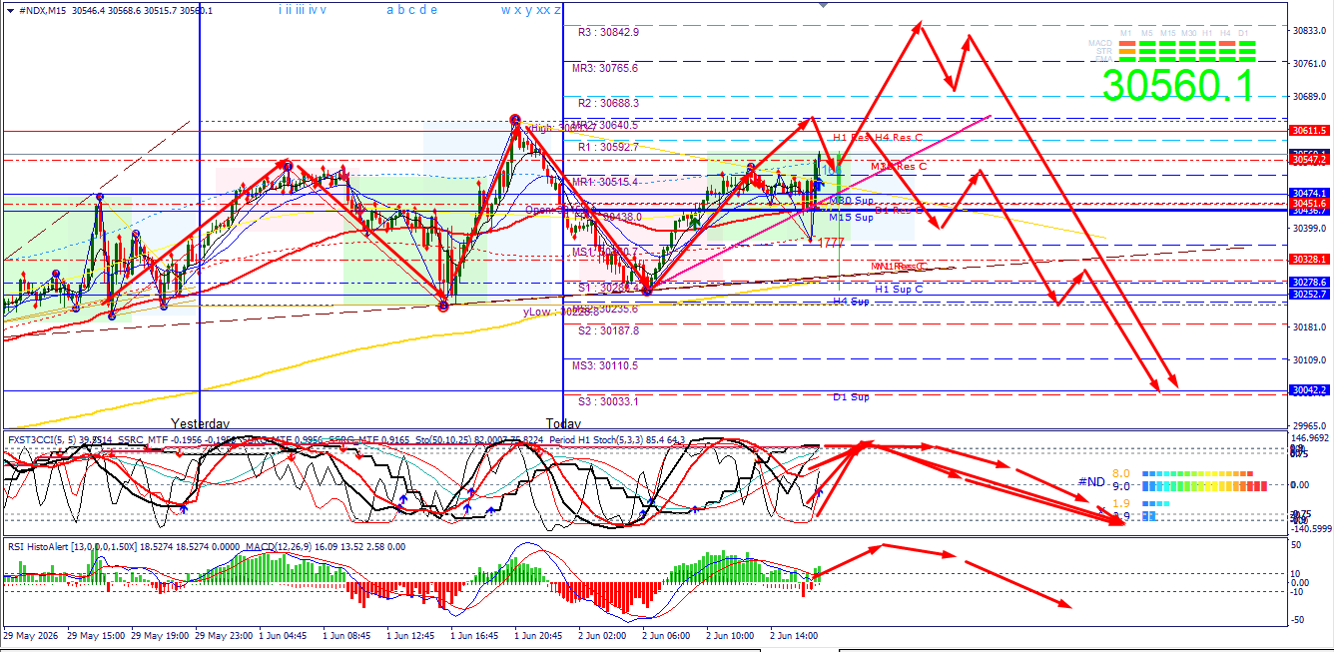Select the R3 : 30842.9 pivot label
The image size is (1334, 652).
click(x=609, y=32)
